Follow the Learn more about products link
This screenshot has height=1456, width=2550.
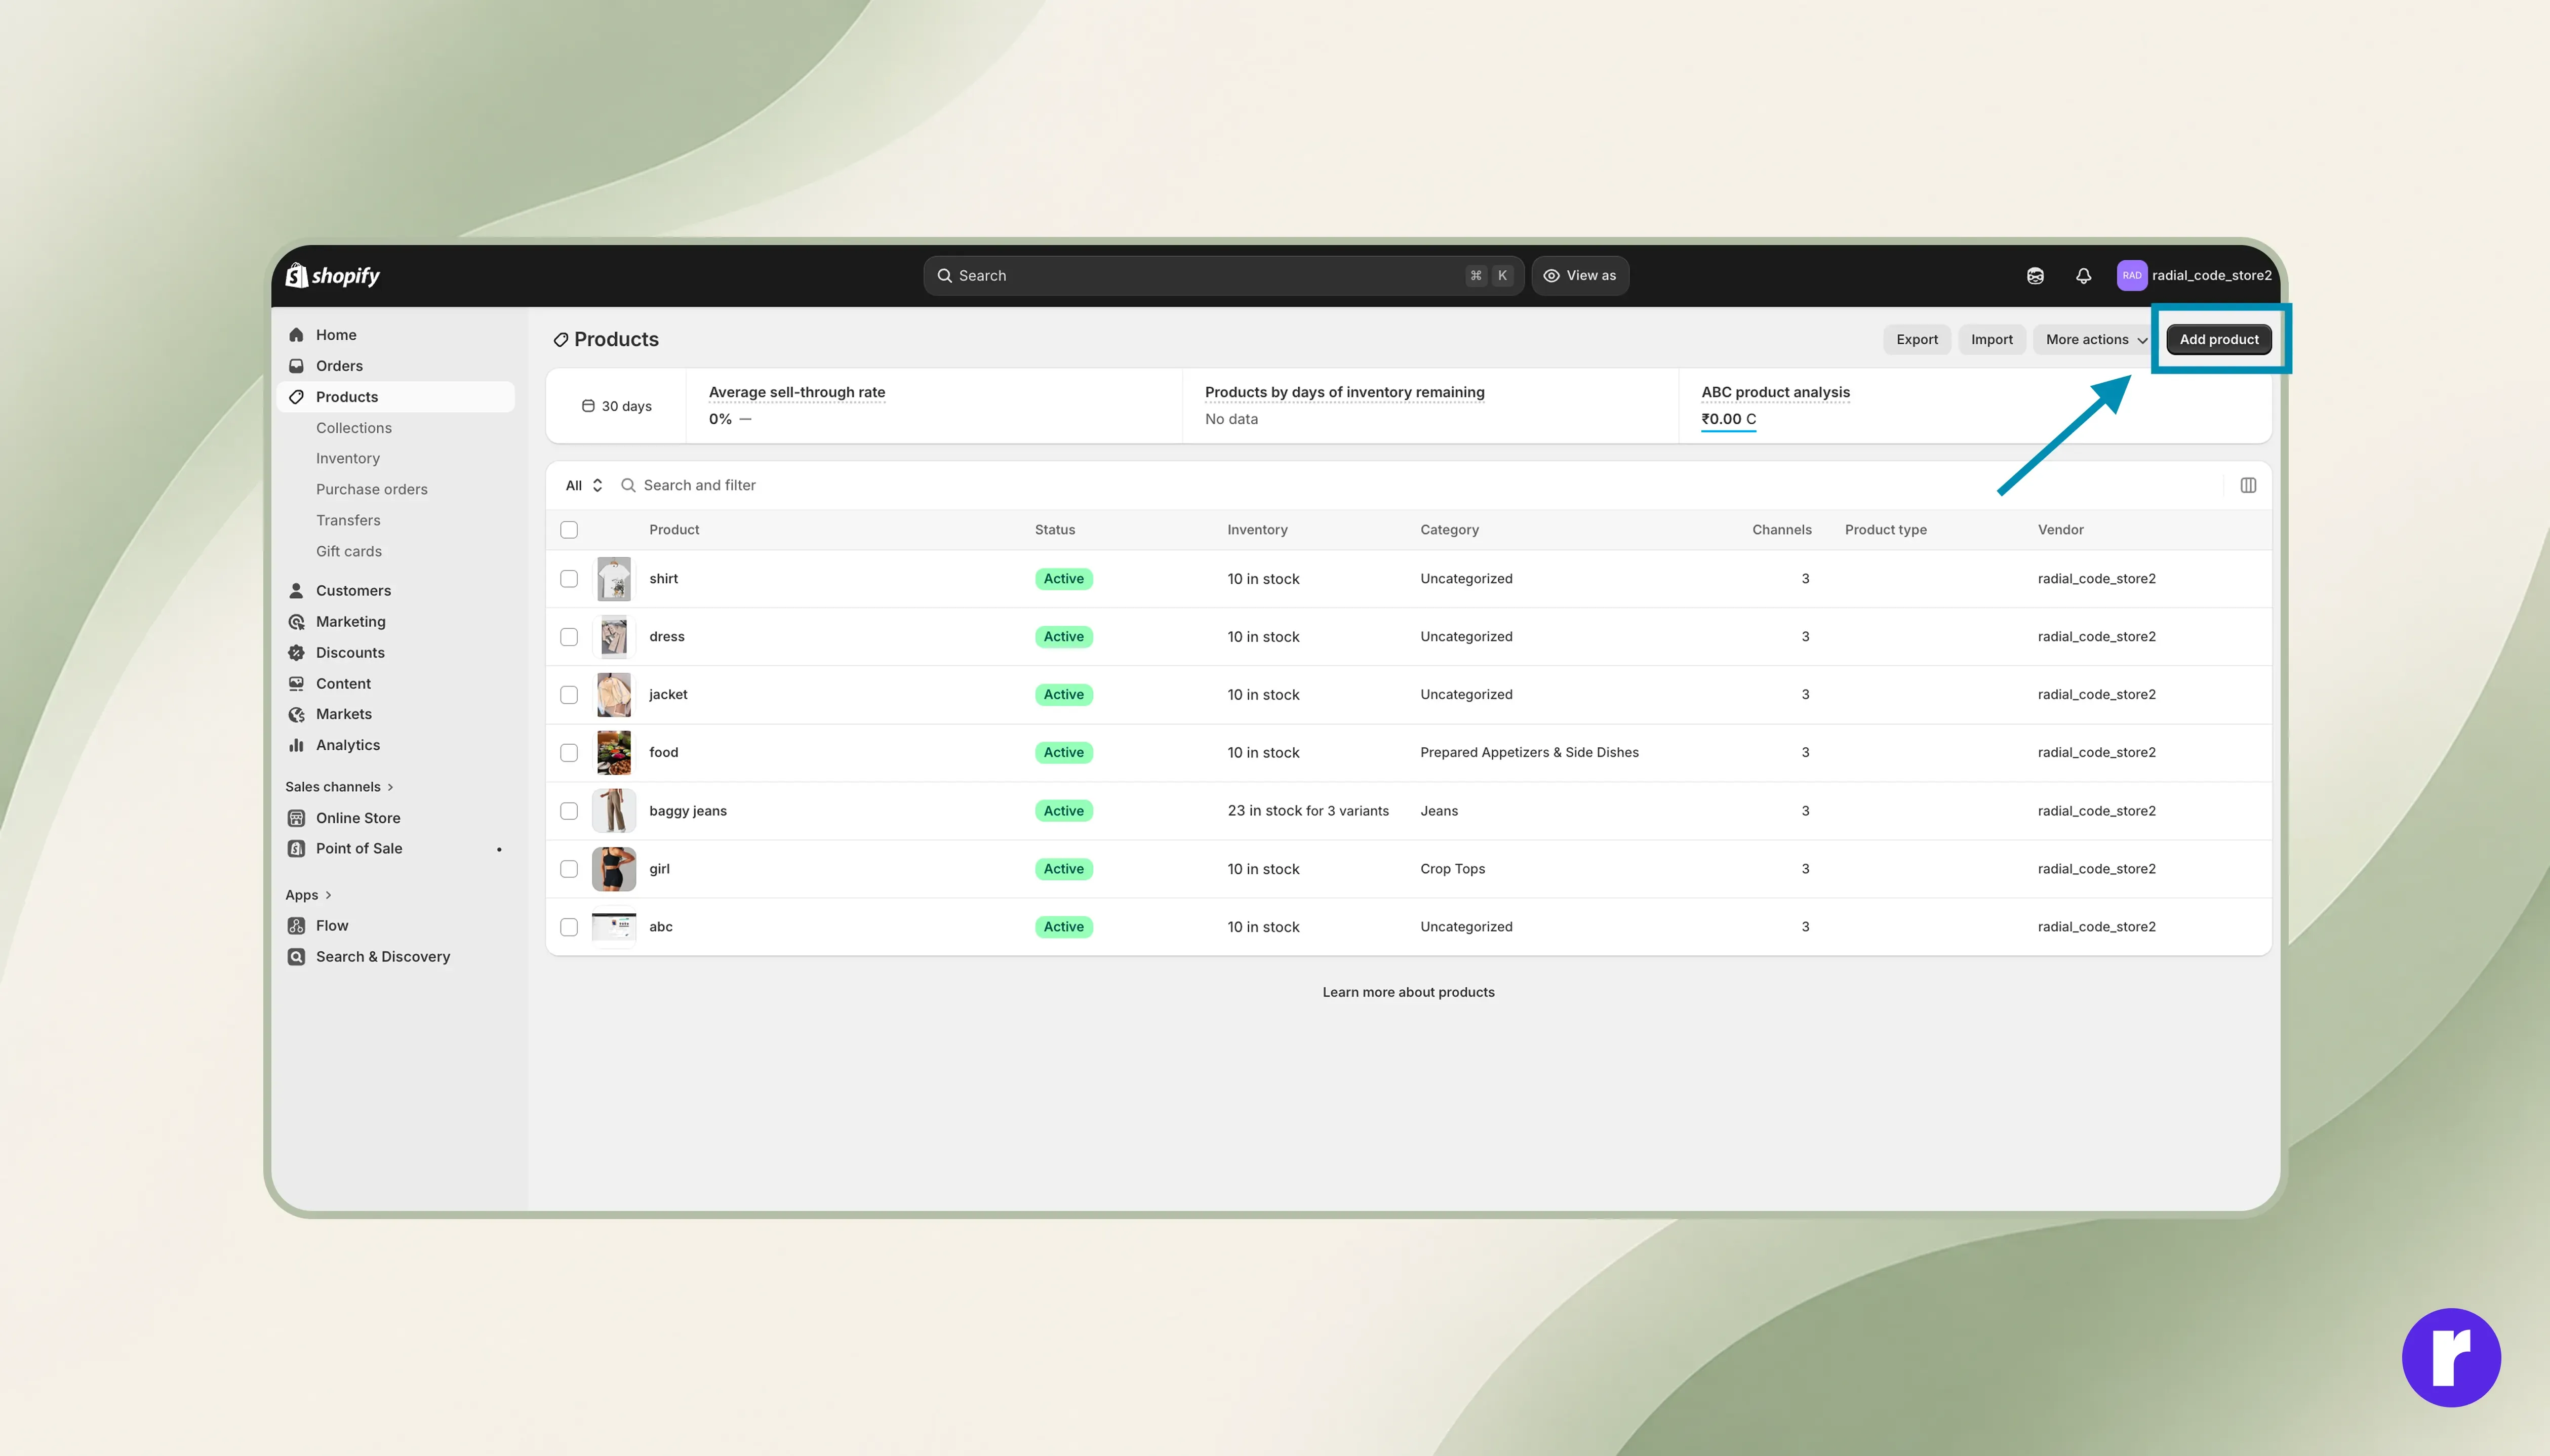[x=1408, y=992]
